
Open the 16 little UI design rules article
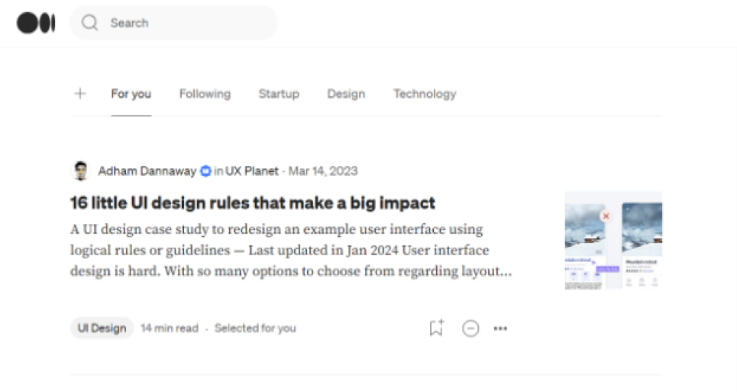click(253, 202)
